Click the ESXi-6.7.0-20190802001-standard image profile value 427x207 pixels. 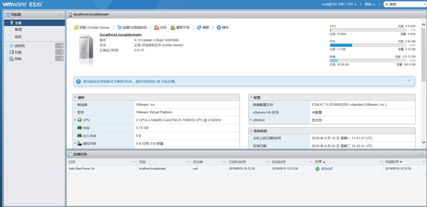(x=349, y=105)
